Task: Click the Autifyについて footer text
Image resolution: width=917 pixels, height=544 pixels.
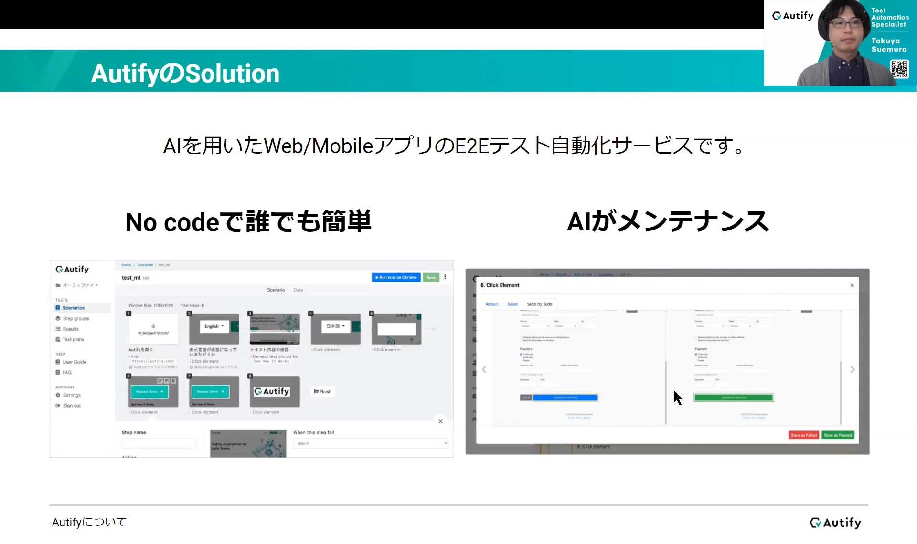Action: coord(89,523)
